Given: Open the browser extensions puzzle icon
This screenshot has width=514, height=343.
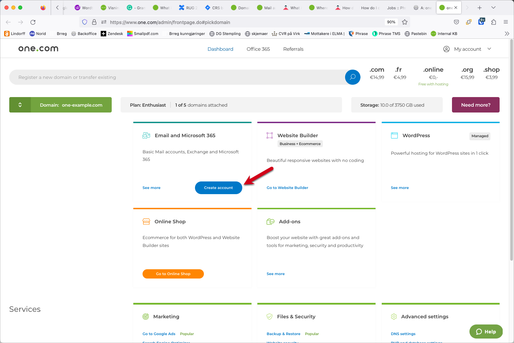Looking at the screenshot, I should (x=493, y=22).
